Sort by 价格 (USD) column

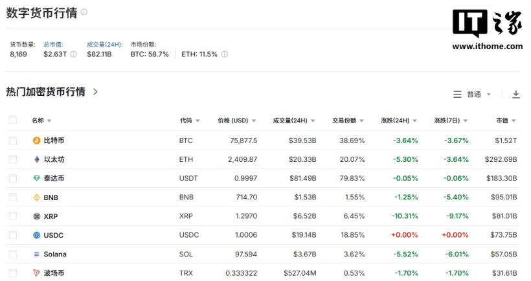tap(237, 120)
